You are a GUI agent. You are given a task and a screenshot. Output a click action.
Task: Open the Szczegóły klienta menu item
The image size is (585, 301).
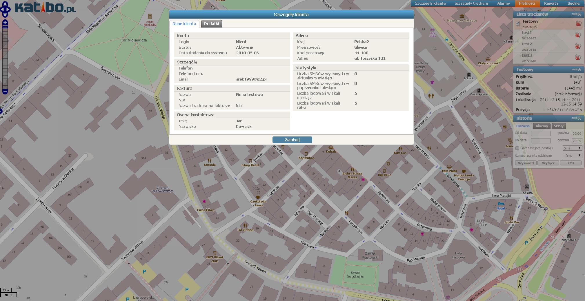[x=430, y=3]
